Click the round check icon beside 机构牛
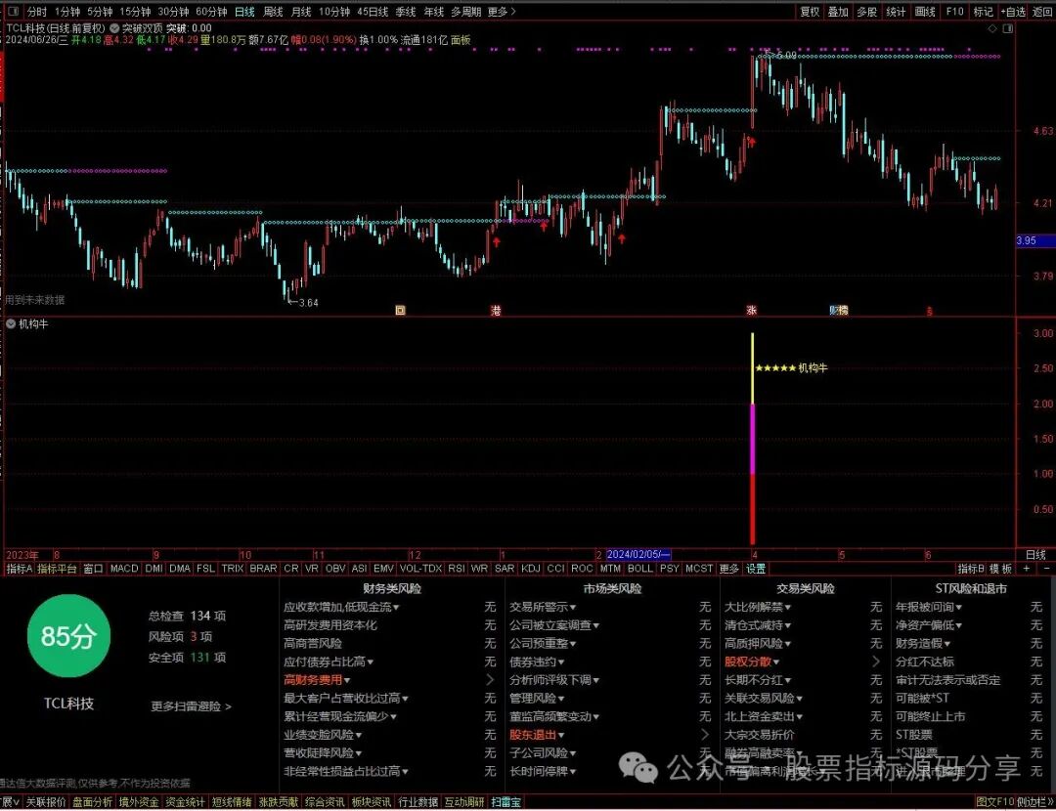This screenshot has height=811, width=1056. coord(11,323)
